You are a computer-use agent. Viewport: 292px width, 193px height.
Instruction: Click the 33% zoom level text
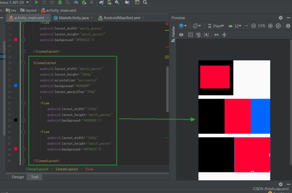(x=261, y=26)
